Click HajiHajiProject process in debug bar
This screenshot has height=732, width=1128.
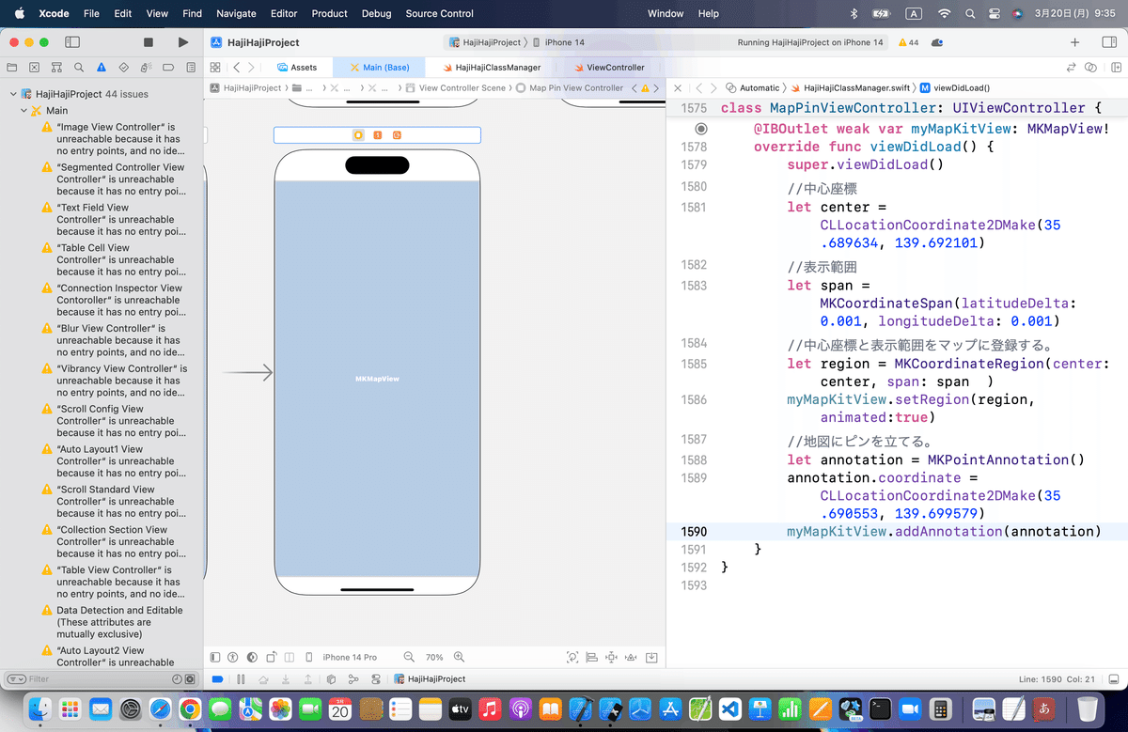point(430,678)
